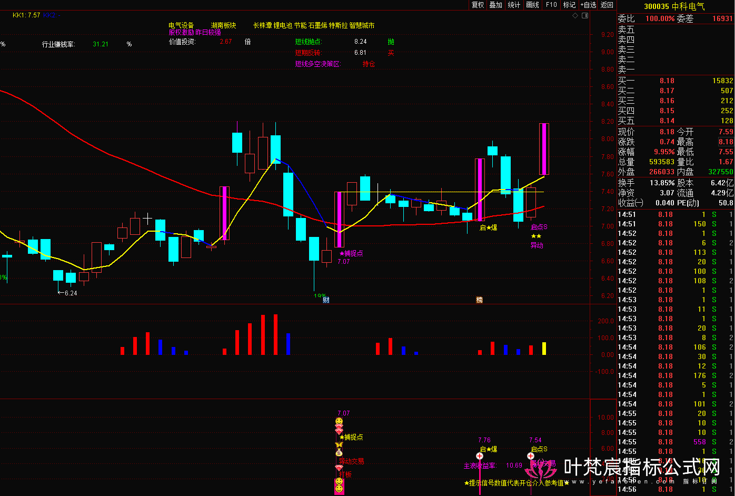
Task: Click the butterfly icon in indicator panel
Action: click(339, 445)
